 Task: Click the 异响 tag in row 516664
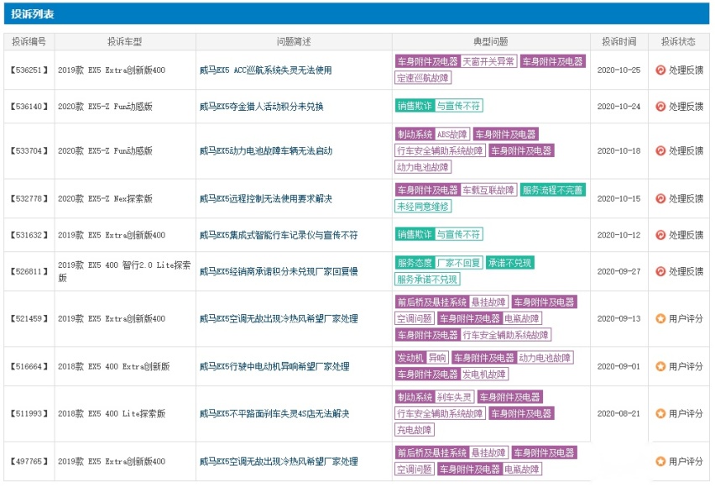click(x=438, y=358)
